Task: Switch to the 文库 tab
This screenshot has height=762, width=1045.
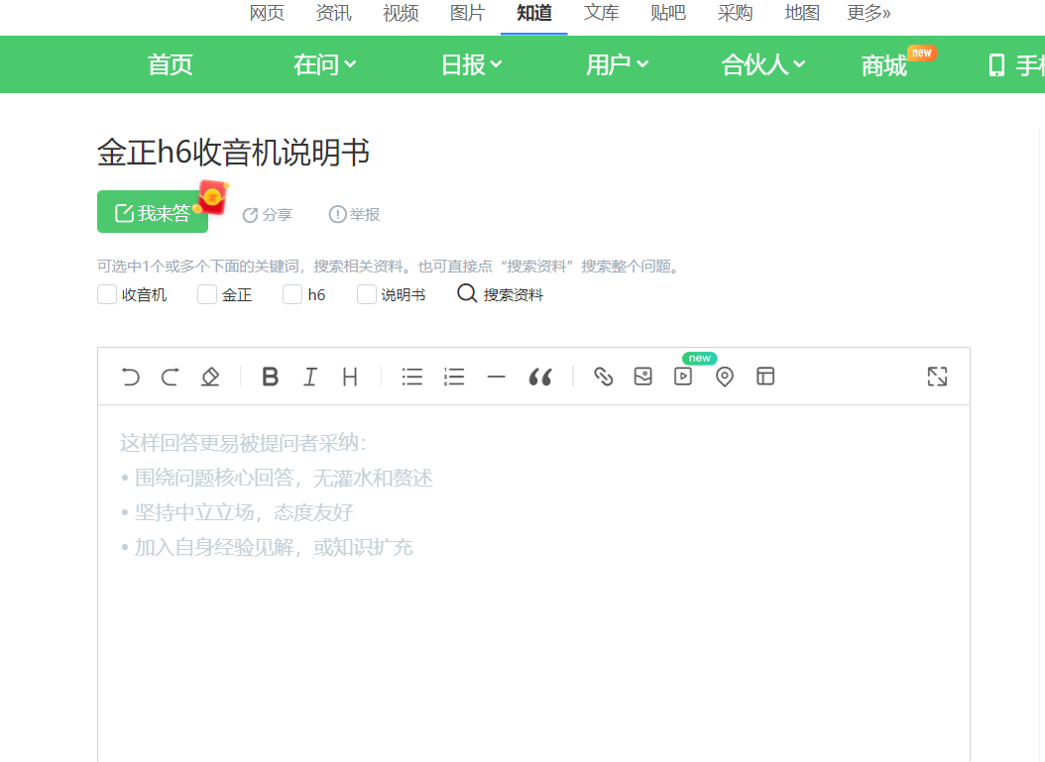Action: pyautogui.click(x=602, y=13)
